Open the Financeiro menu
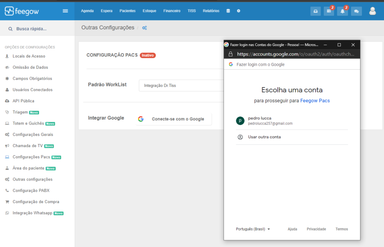The width and height of the screenshot is (384, 247). [172, 11]
